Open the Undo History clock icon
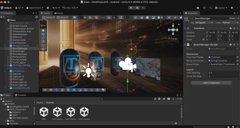The height and width of the screenshot is (128, 240). pos(204,8)
